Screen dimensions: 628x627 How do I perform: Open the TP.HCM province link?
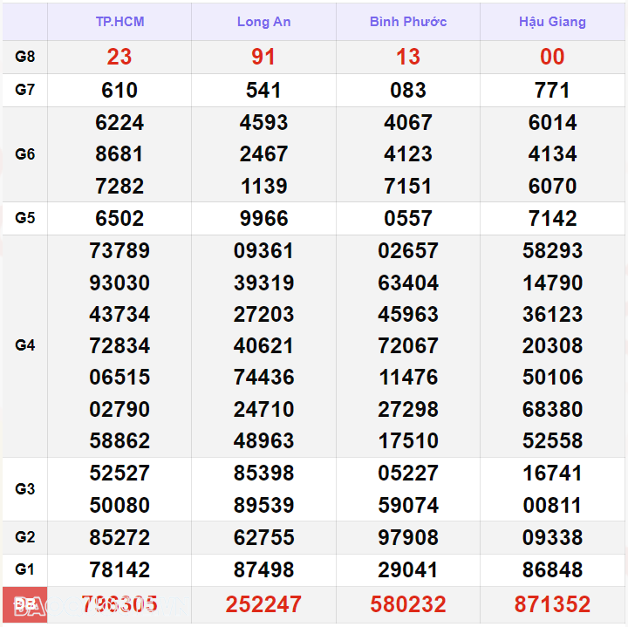pyautogui.click(x=119, y=22)
